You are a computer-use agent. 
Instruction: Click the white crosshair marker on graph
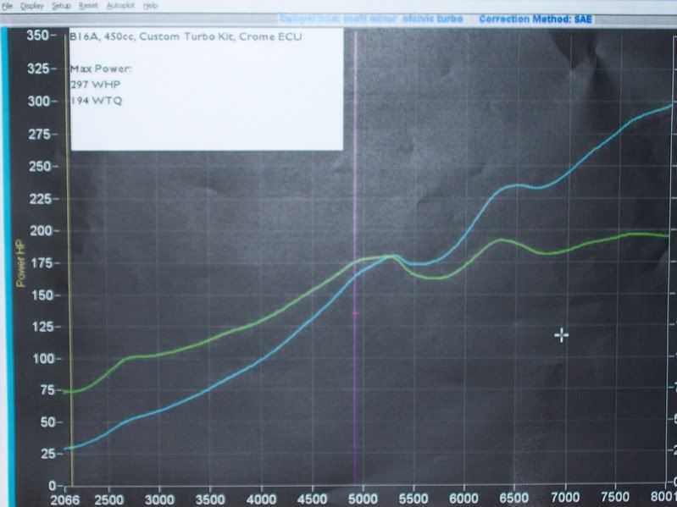click(x=561, y=335)
